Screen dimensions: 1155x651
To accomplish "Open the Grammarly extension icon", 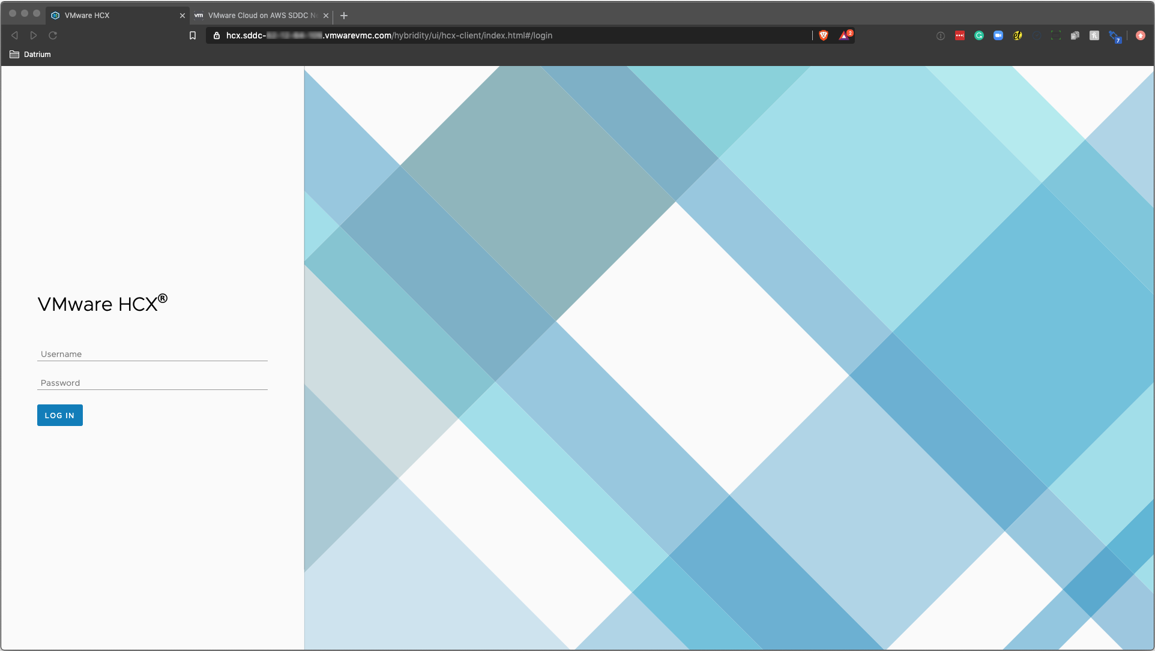I will click(x=979, y=35).
